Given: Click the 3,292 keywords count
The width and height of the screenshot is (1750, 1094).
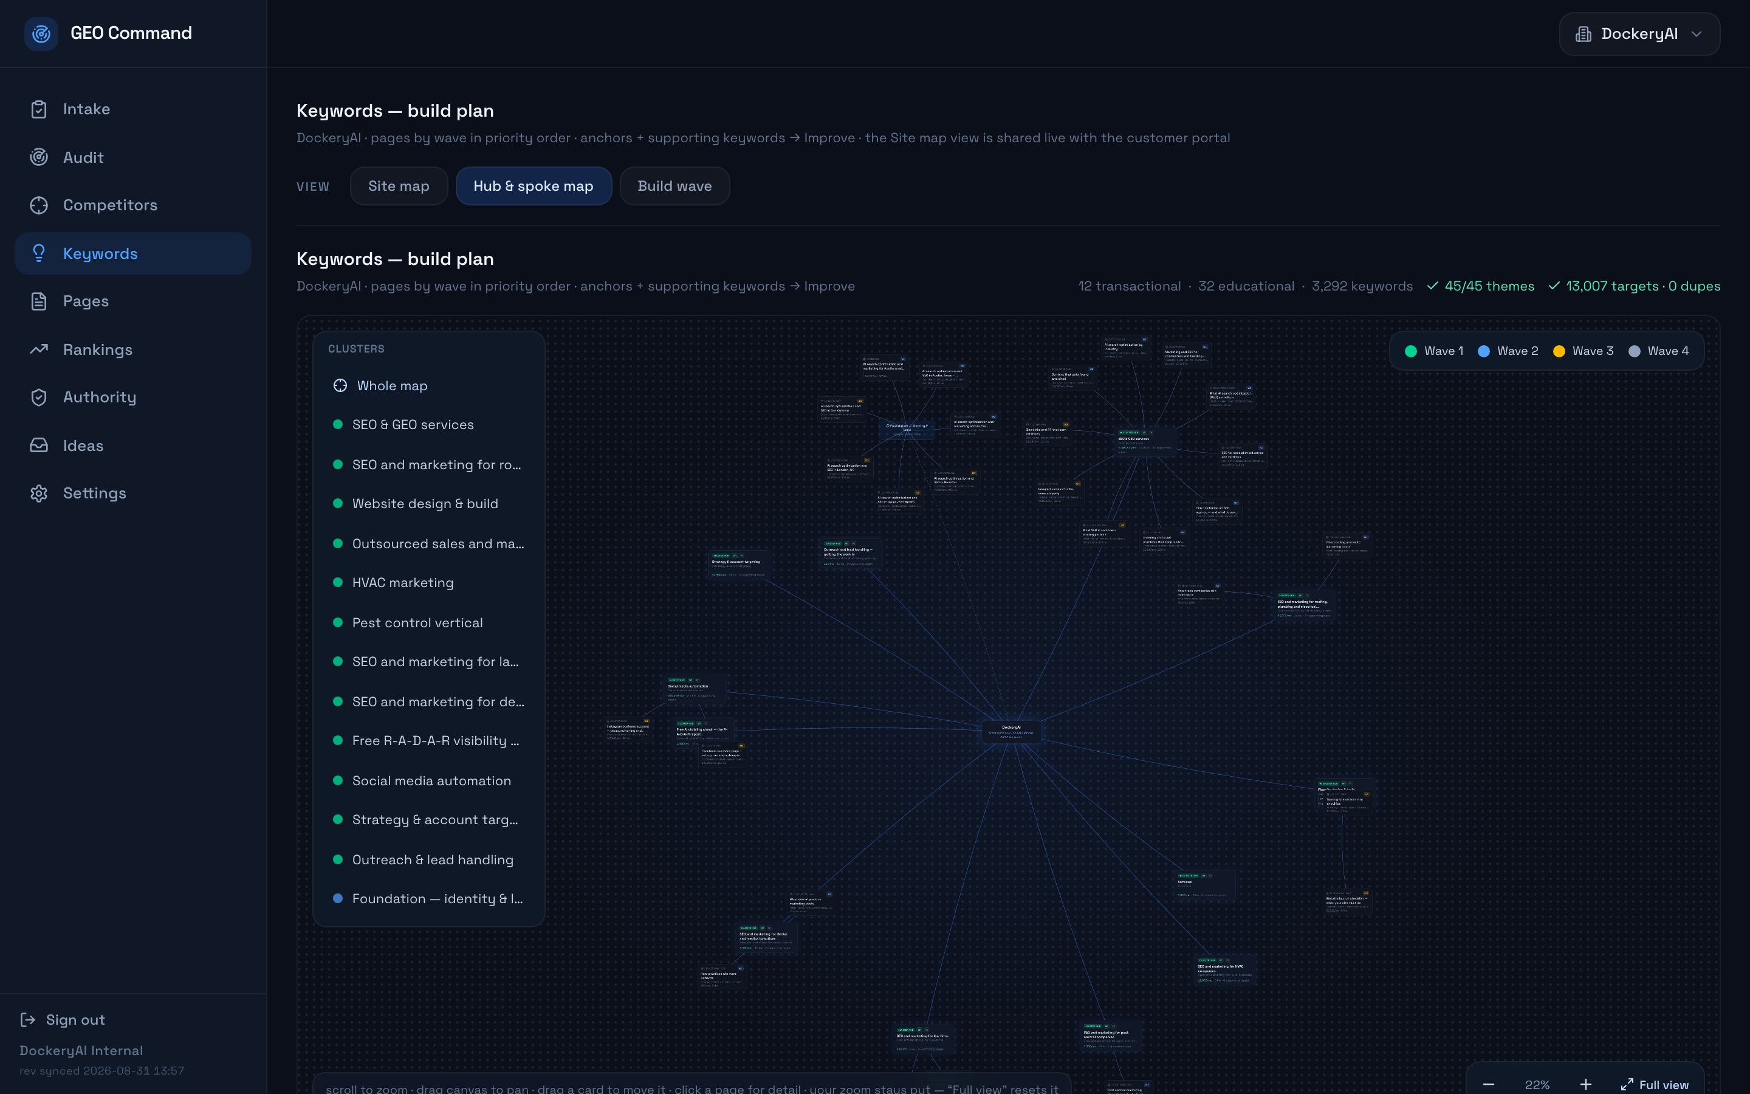Looking at the screenshot, I should [1362, 286].
